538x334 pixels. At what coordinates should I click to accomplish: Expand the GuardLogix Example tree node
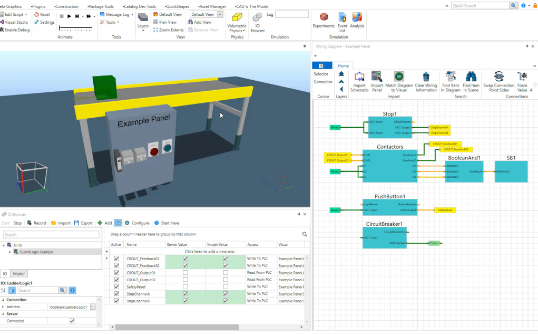pyautogui.click(x=10, y=252)
